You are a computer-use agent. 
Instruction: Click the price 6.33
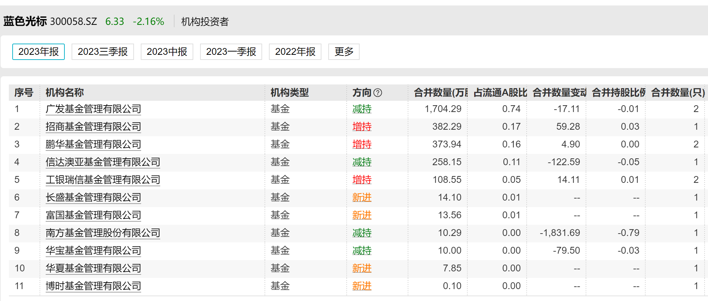click(115, 21)
